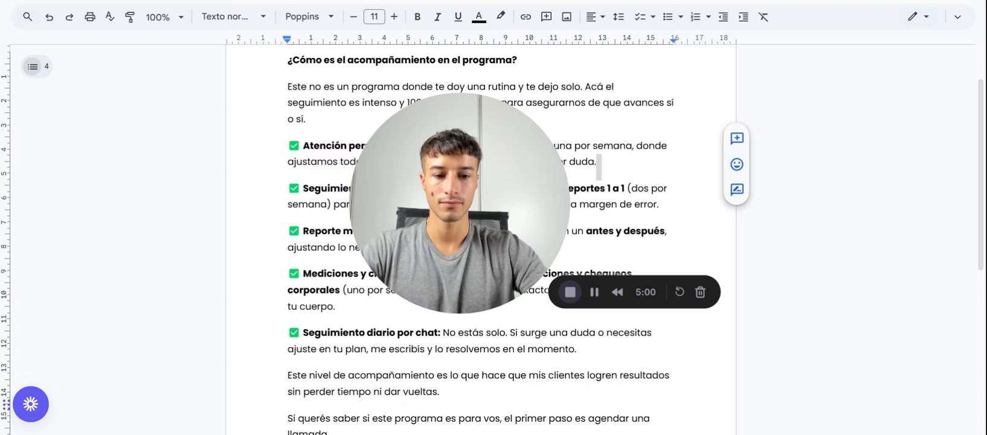Insert a bulleted list
Viewport: 987px width, 435px height.
[667, 17]
